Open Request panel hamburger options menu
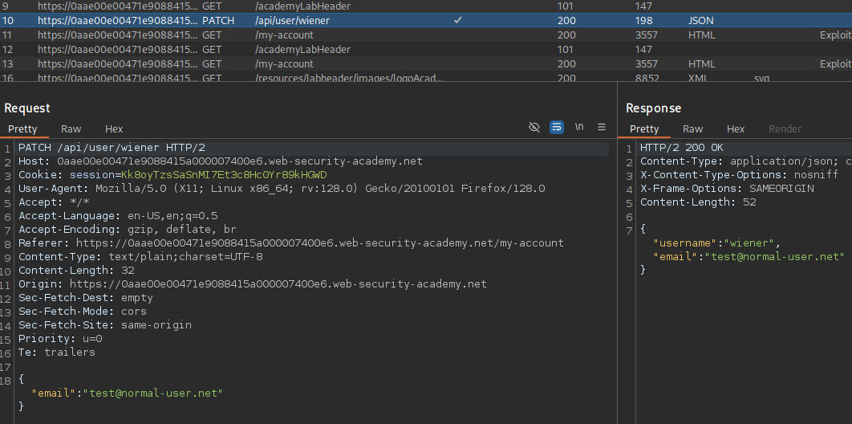Viewport: 852px width, 424px height. point(601,128)
